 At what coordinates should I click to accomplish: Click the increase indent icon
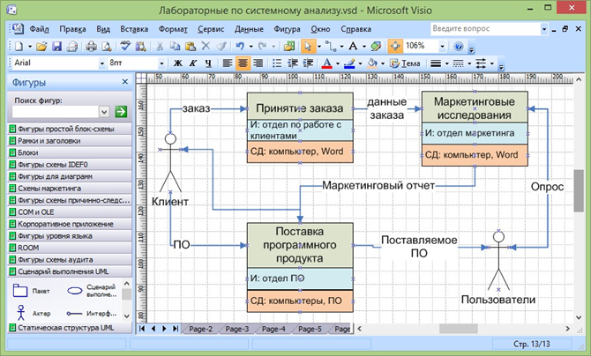(x=308, y=63)
